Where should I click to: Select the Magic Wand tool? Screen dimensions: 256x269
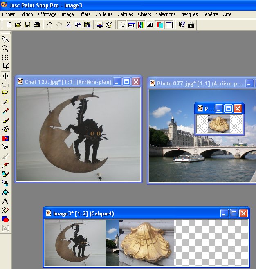5,103
